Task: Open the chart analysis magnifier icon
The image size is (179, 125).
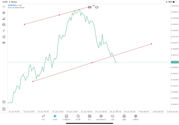Action: 4,102
